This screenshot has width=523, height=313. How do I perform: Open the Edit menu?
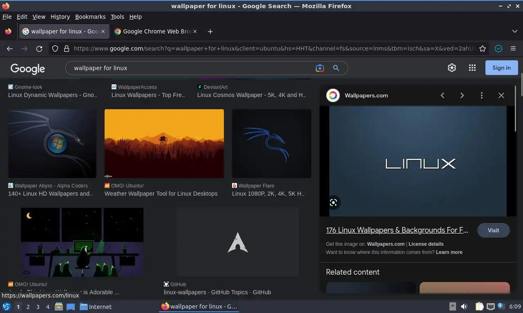point(22,17)
